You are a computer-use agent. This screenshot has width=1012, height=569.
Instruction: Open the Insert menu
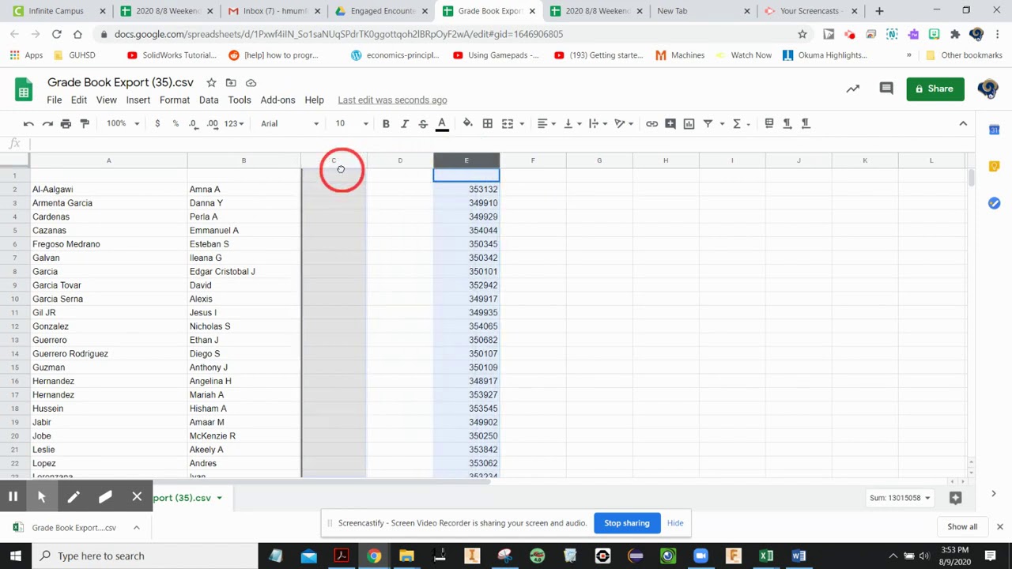[x=138, y=100]
